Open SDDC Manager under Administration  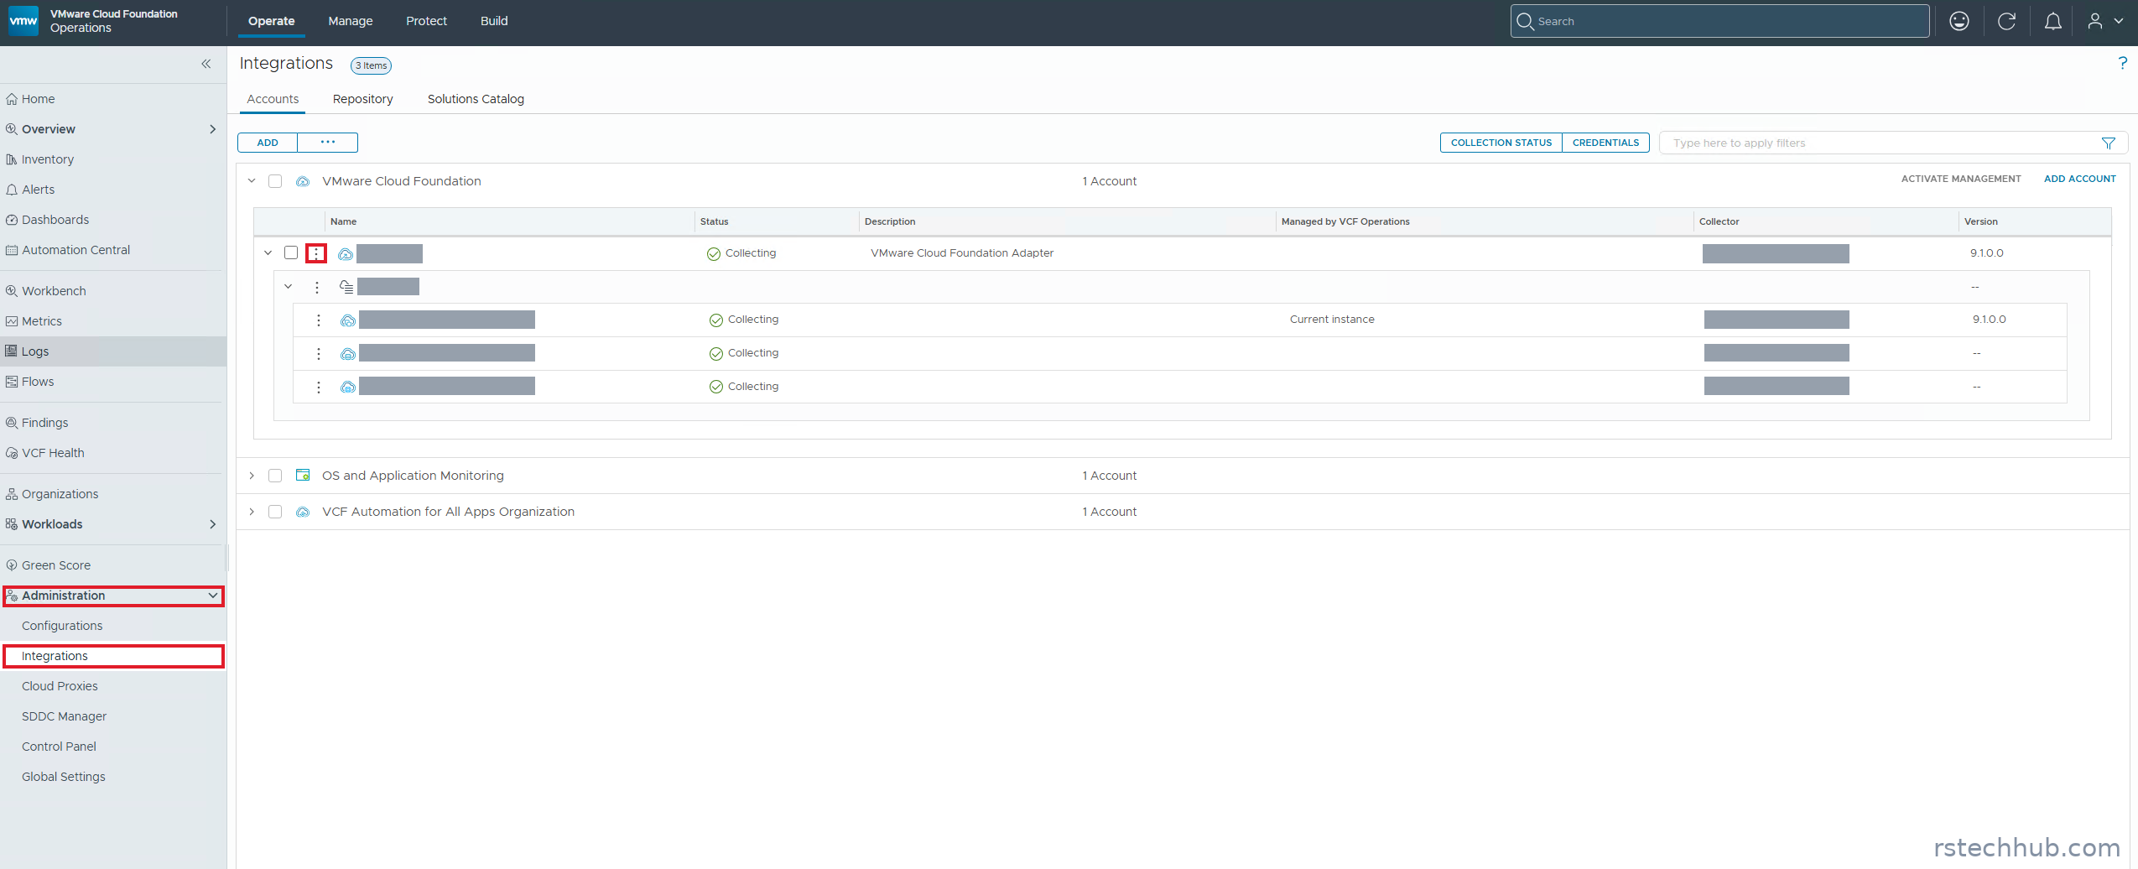point(113,716)
